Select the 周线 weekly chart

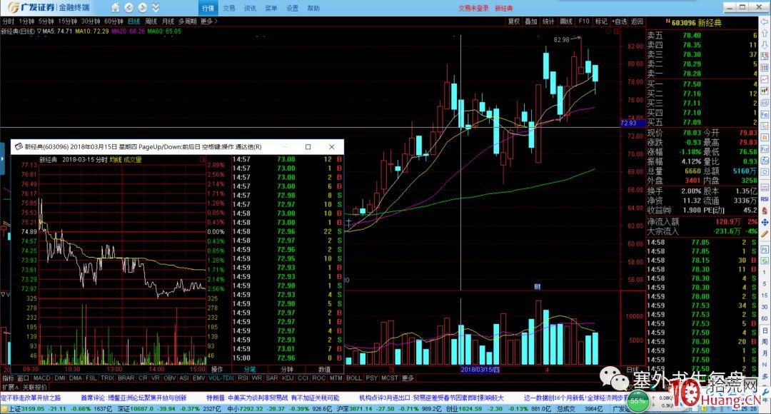pos(151,21)
